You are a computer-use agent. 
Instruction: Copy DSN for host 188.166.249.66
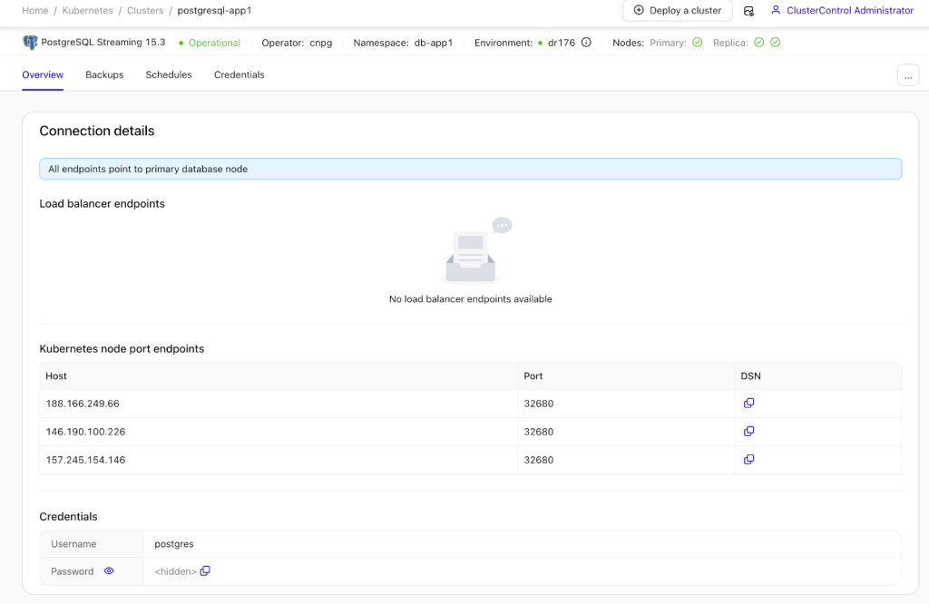[748, 404]
